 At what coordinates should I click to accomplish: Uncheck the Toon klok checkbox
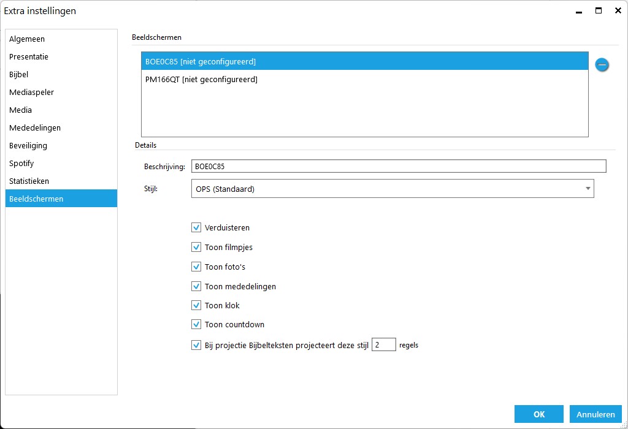196,305
